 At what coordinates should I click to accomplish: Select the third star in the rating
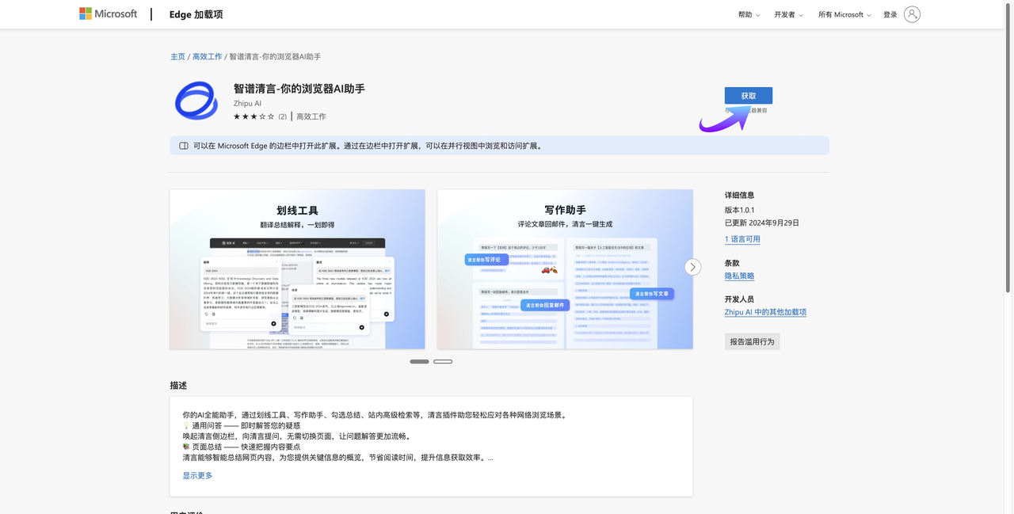coord(253,116)
